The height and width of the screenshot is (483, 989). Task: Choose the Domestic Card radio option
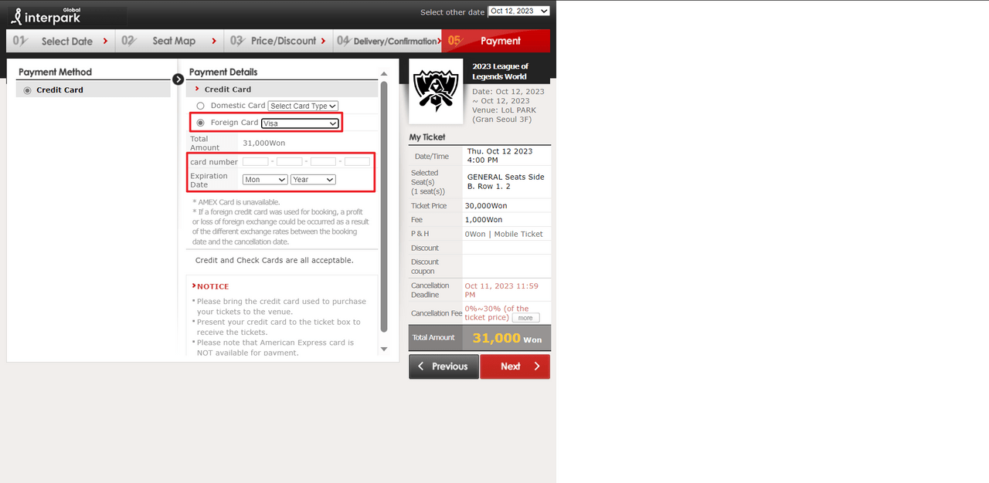point(201,106)
